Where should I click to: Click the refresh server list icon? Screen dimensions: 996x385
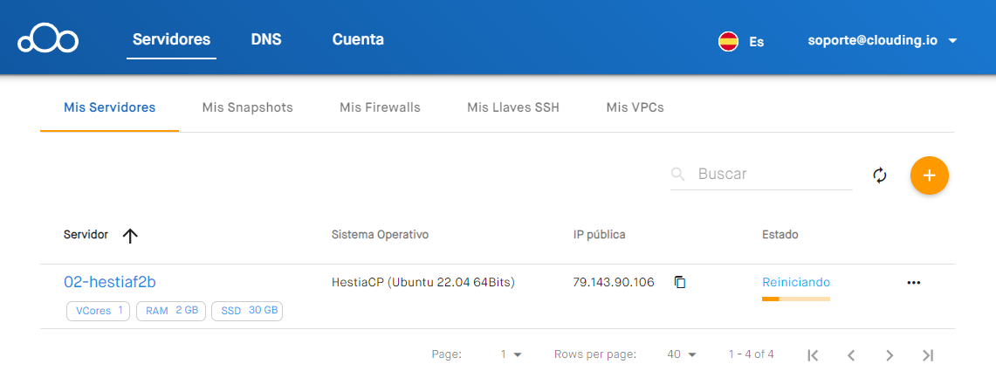(880, 175)
